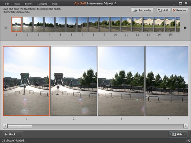Select thumbnail number 11 in top strip
This screenshot has height=143, width=191.
pos(126,24)
